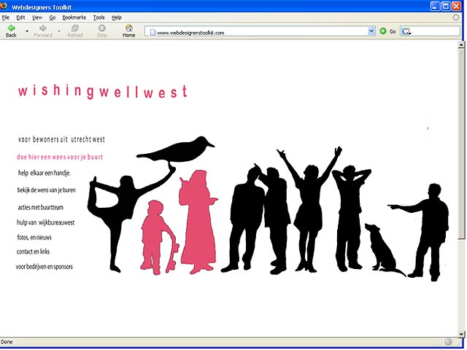Click the Stop loading icon

101,31
